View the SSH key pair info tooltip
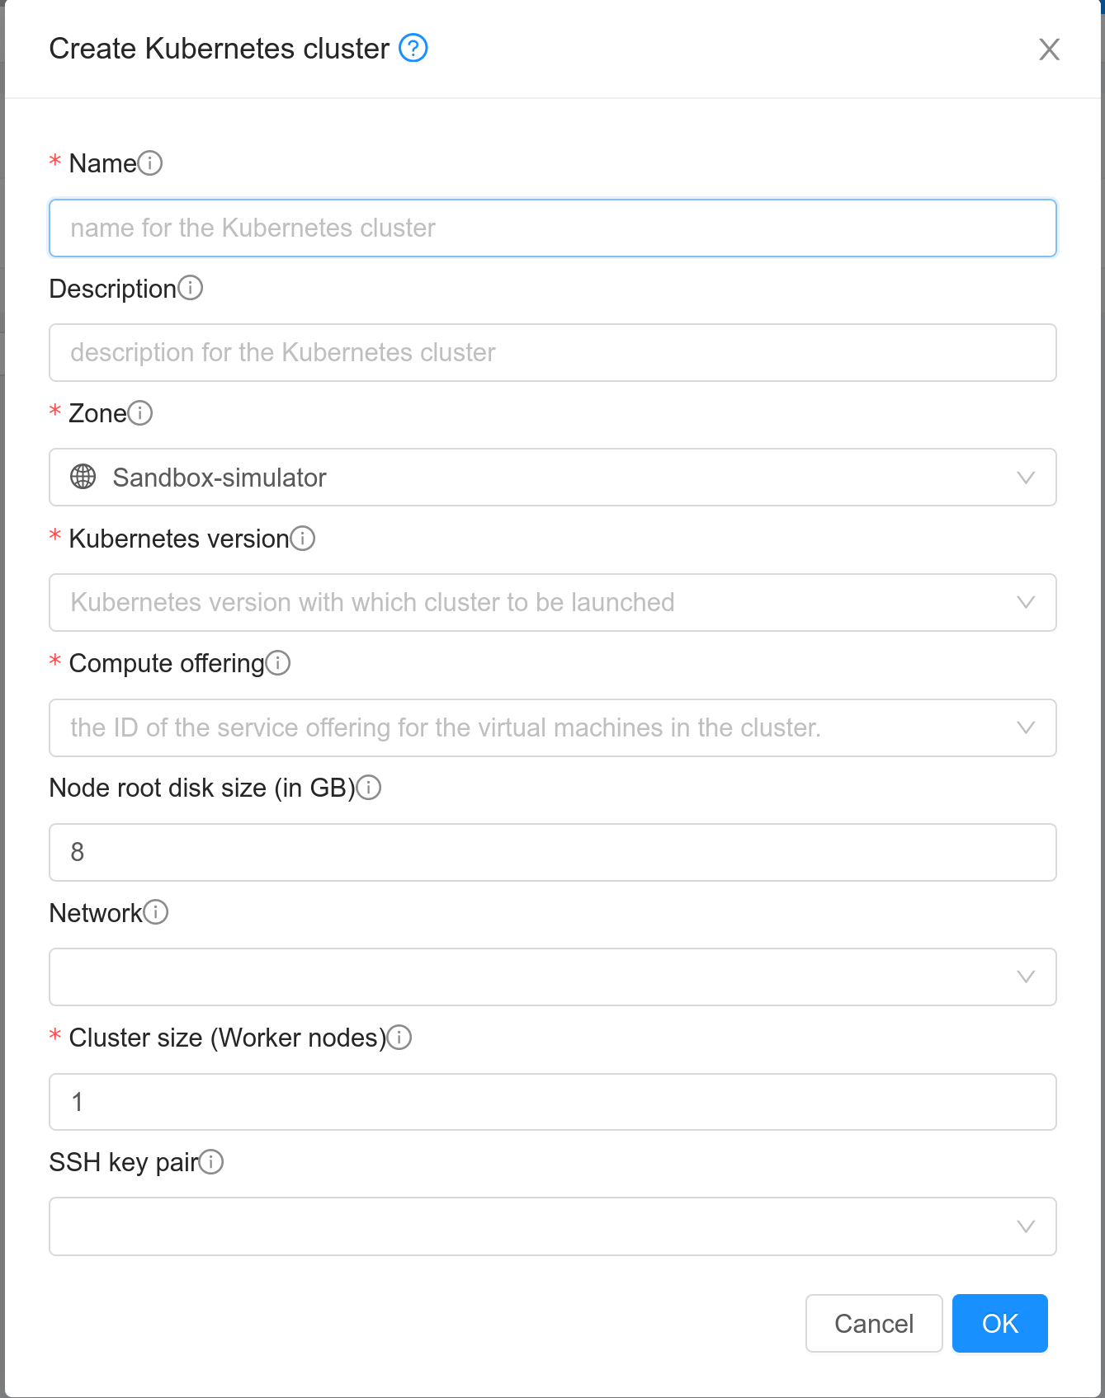Screen dimensions: 1105x1398 (x=213, y=1163)
